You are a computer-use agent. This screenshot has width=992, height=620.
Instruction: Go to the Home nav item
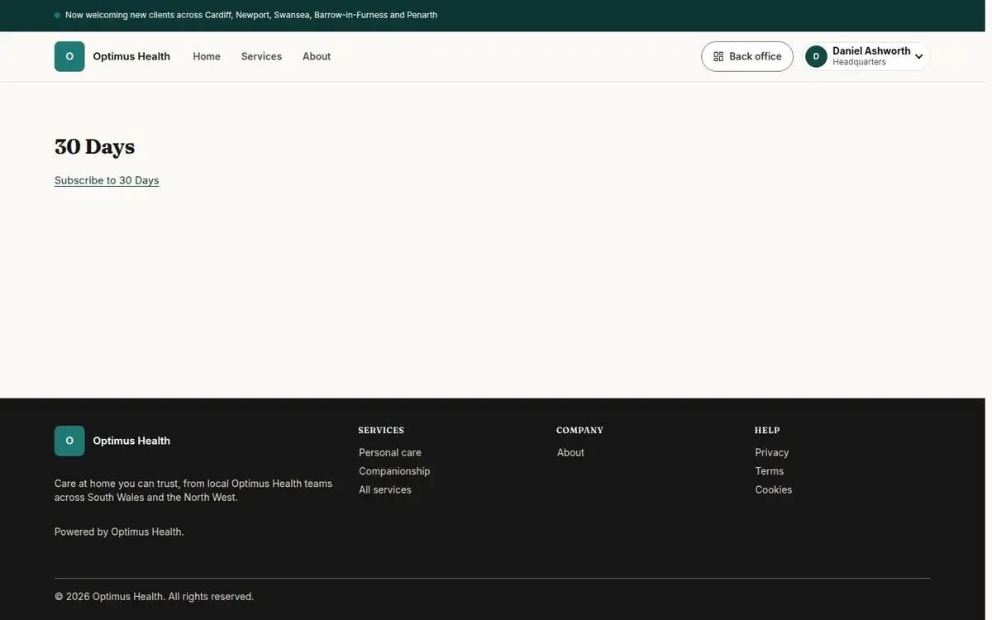[207, 56]
